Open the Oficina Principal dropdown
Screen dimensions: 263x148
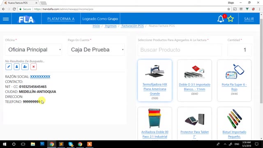click(x=34, y=50)
